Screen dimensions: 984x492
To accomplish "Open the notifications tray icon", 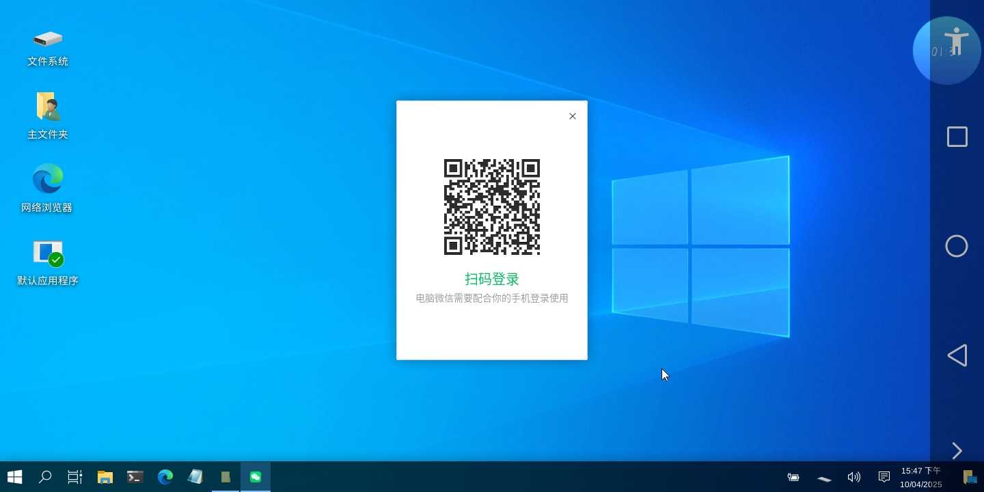I will (x=884, y=477).
